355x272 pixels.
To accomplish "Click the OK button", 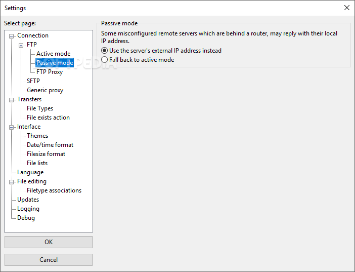I will [x=49, y=242].
